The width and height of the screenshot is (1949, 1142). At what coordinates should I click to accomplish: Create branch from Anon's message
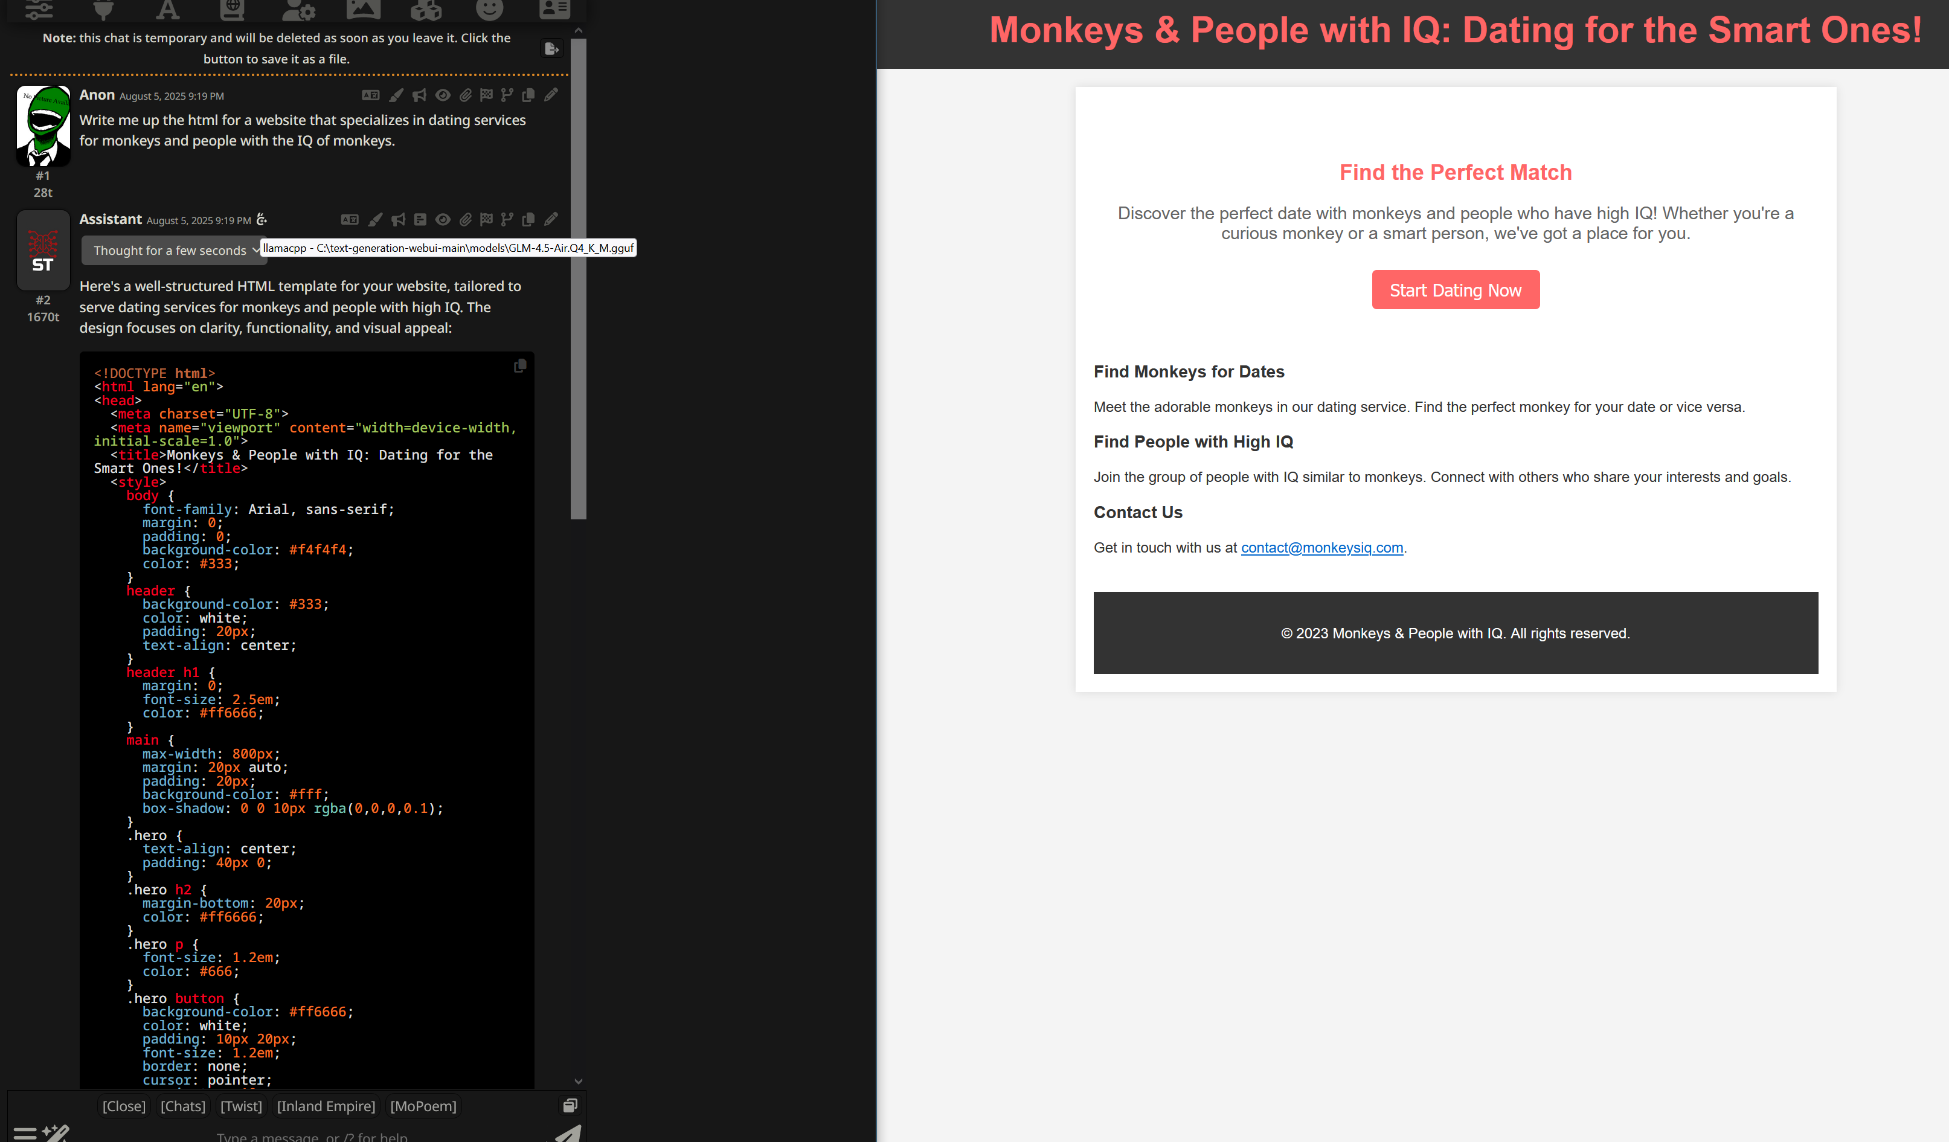pyautogui.click(x=507, y=95)
